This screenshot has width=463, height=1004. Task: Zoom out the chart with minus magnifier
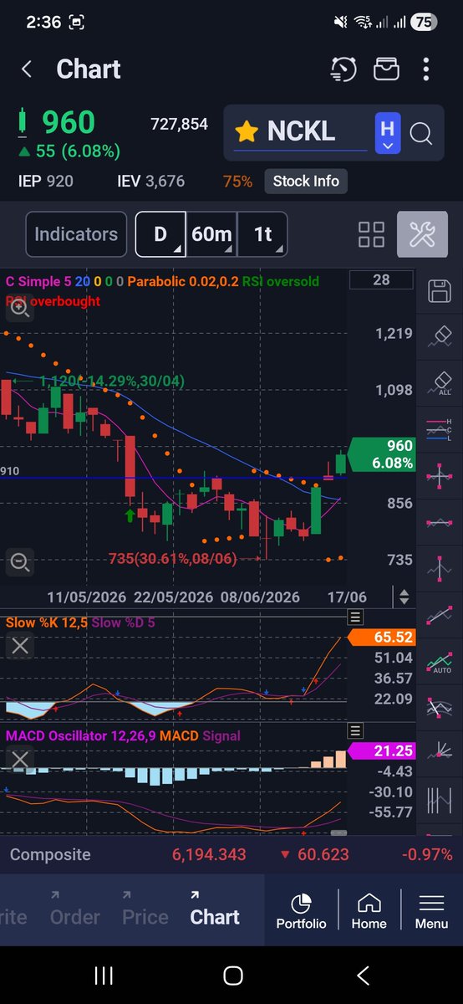click(x=18, y=562)
